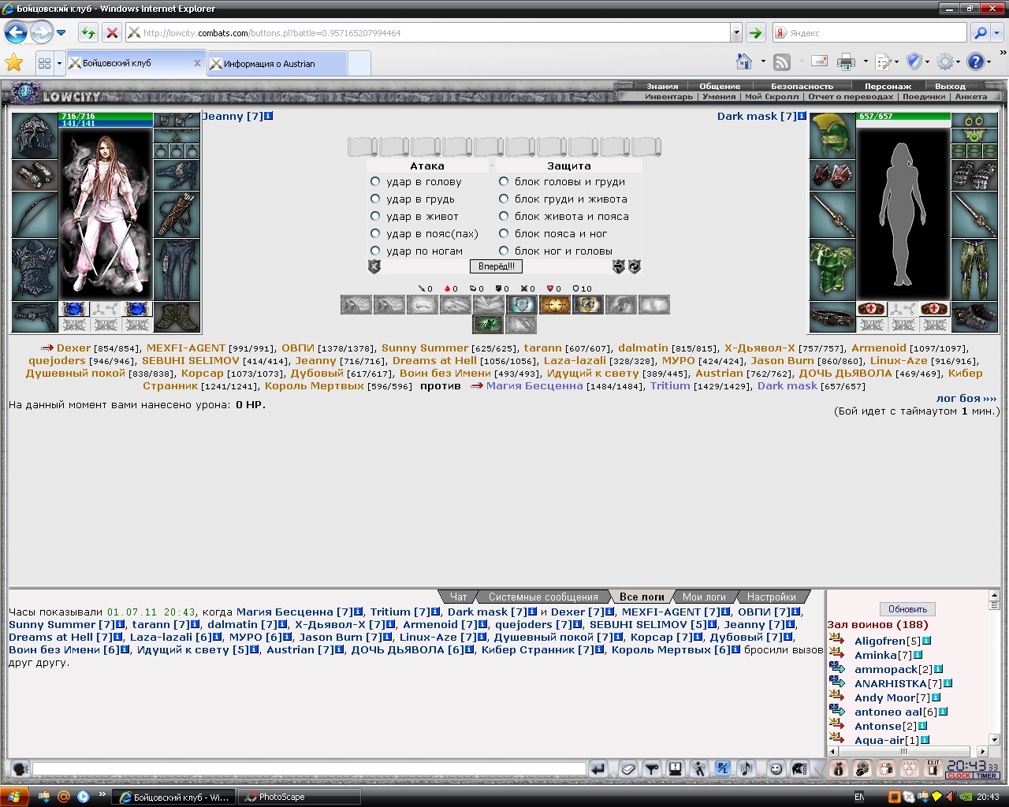Click user list vertical scrollbar down arrow
The width and height of the screenshot is (1009, 807).
(994, 738)
